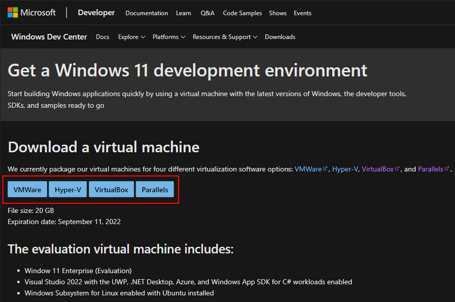Click 'Expiration date: September 11, 2022' text

[64, 222]
